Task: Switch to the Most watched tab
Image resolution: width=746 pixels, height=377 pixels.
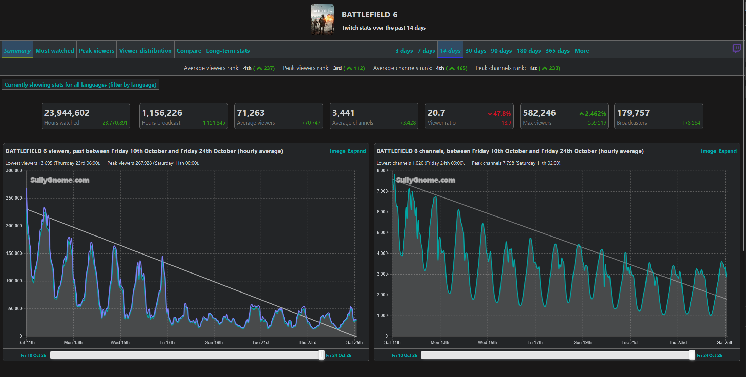Action: click(55, 51)
